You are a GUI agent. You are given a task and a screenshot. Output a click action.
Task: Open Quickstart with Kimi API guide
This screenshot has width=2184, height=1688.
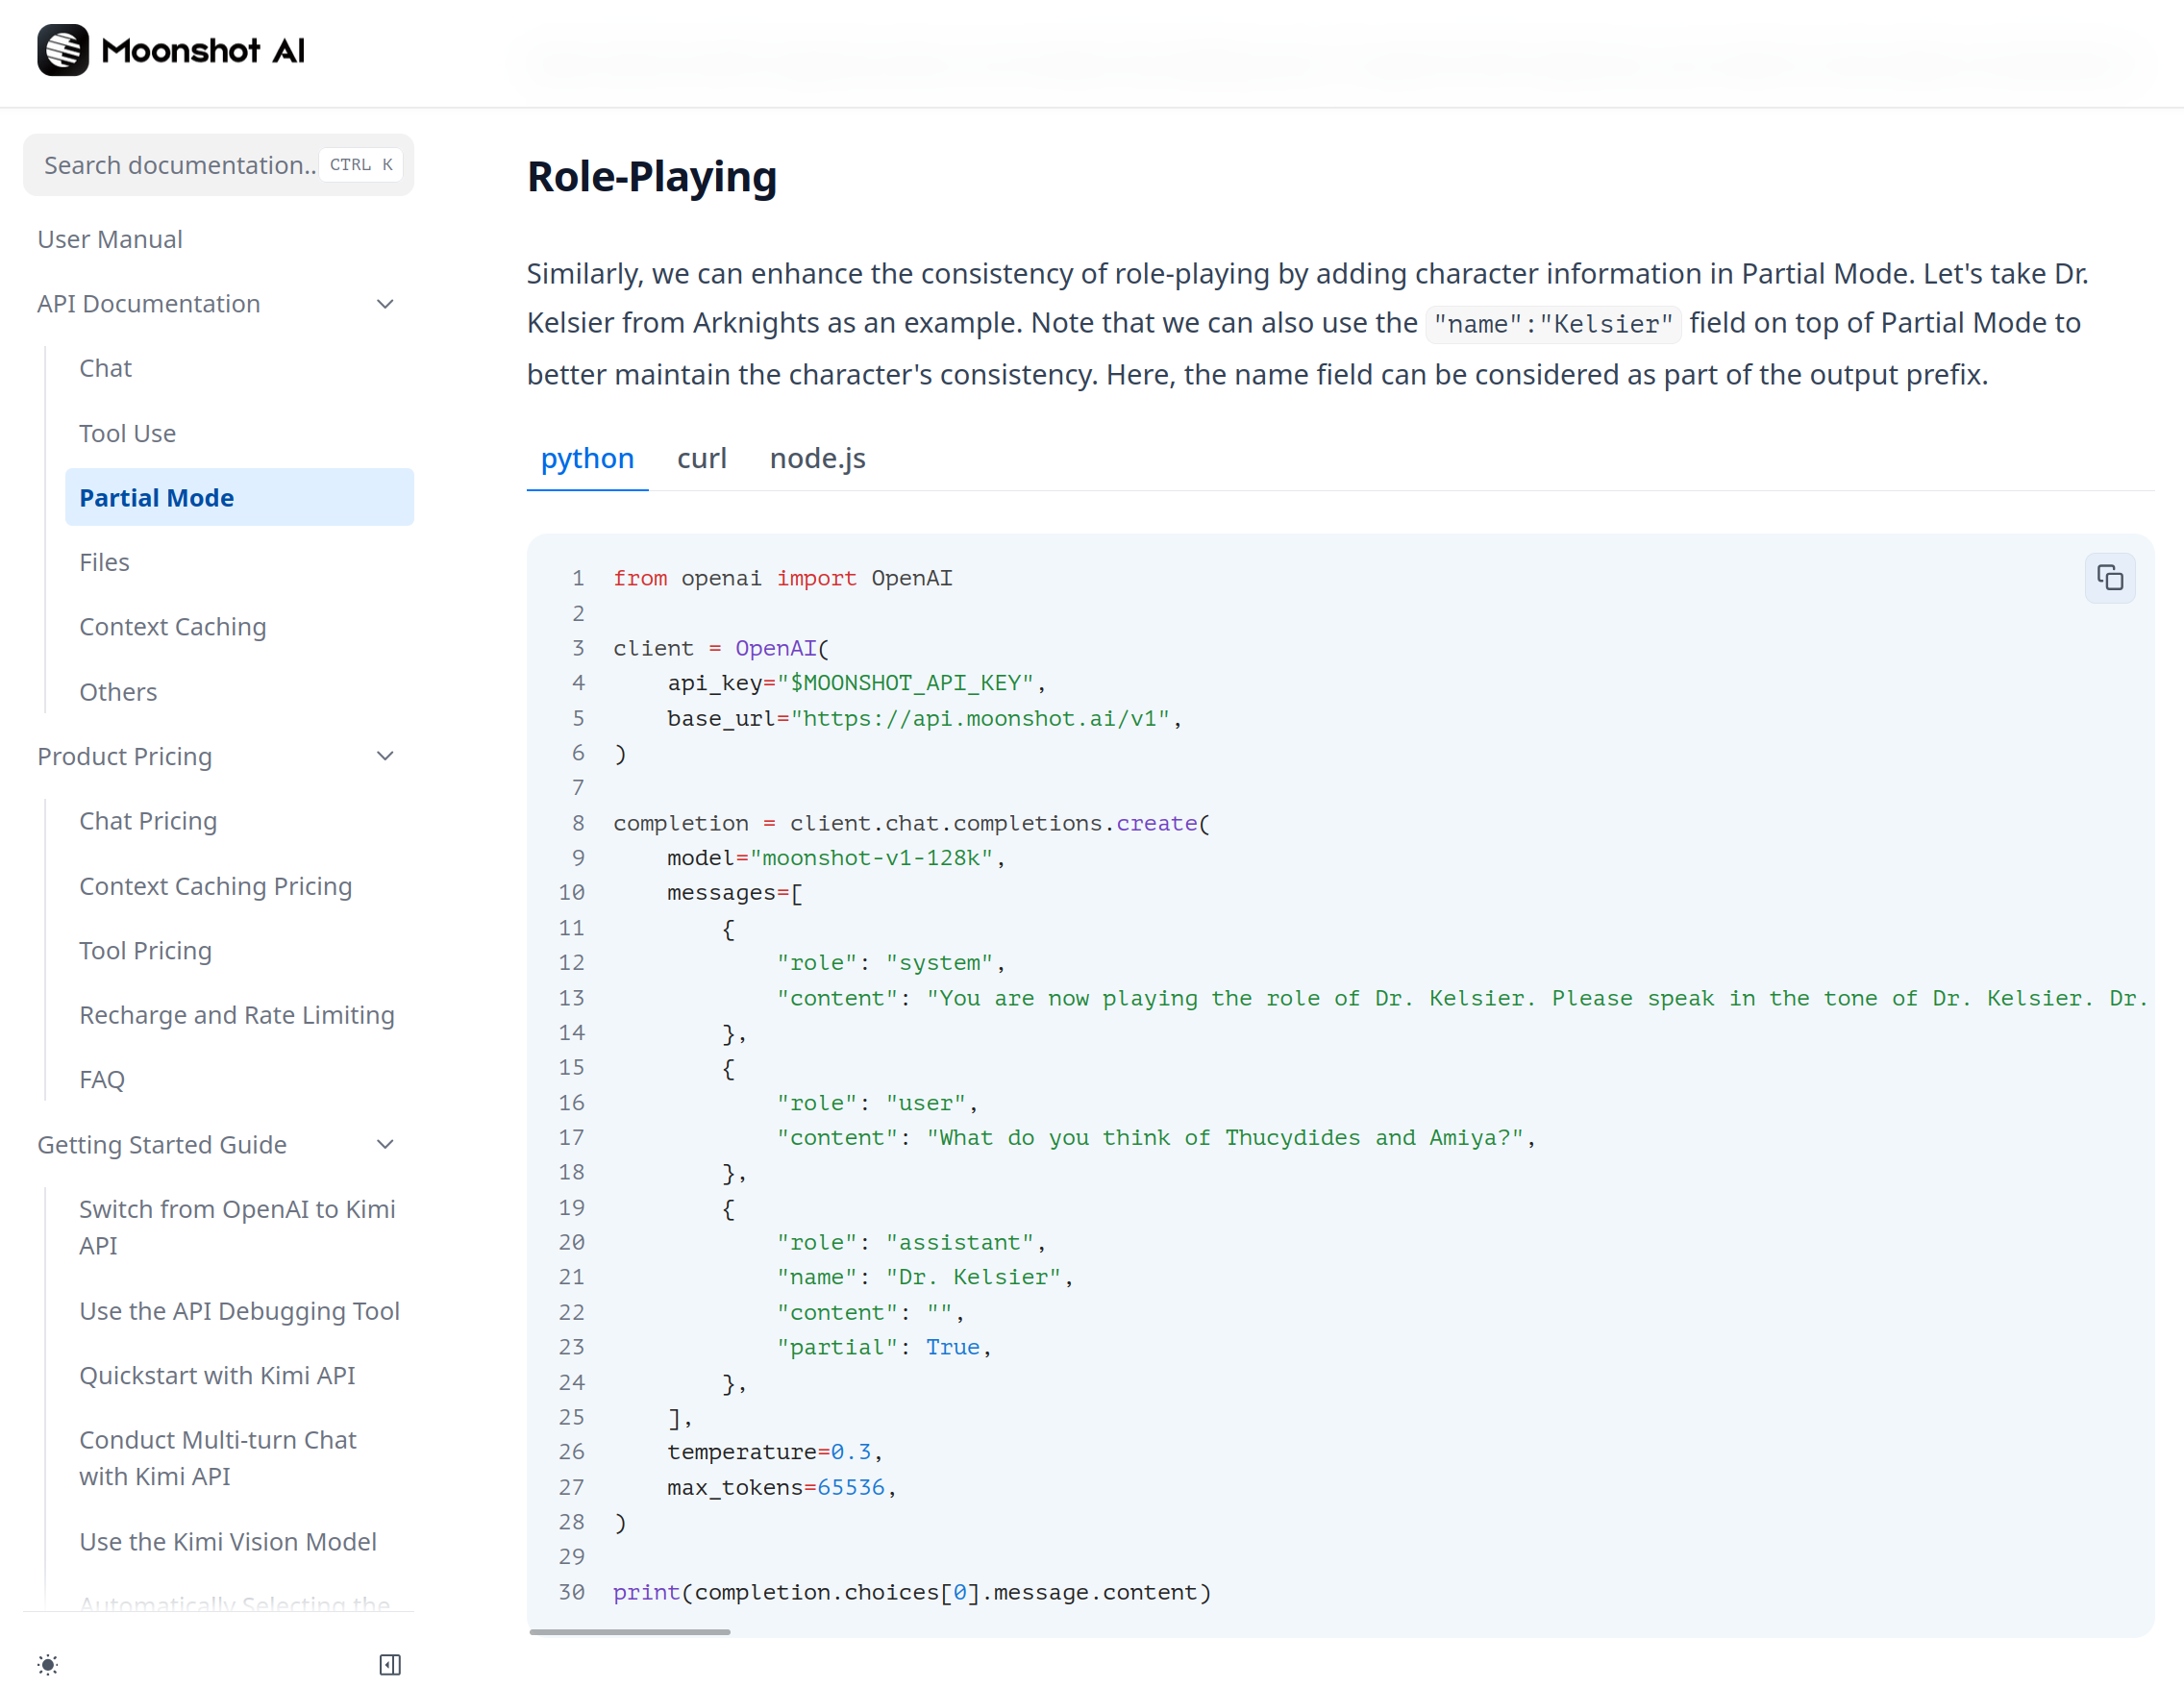coord(217,1374)
